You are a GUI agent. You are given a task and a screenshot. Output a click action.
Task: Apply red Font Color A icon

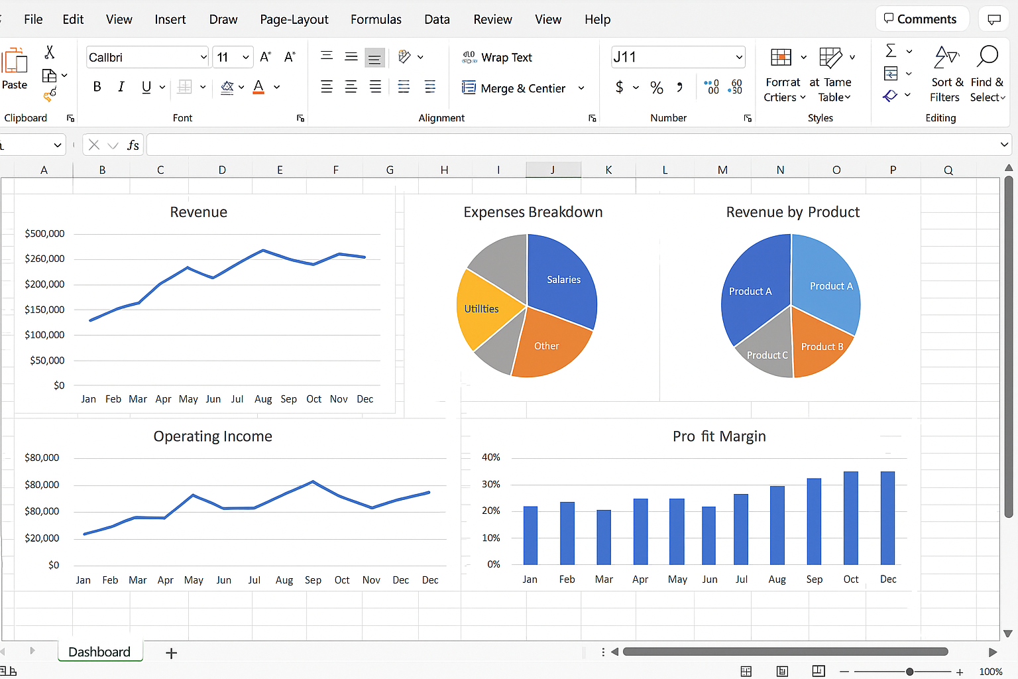pyautogui.click(x=258, y=87)
